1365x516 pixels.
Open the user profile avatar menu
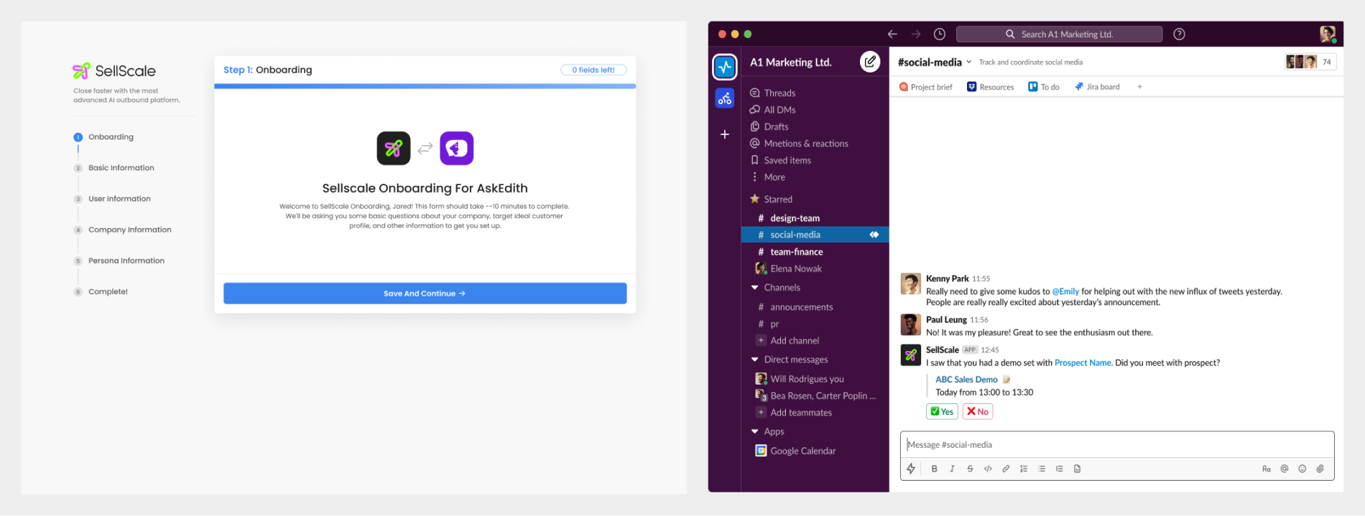tap(1328, 34)
